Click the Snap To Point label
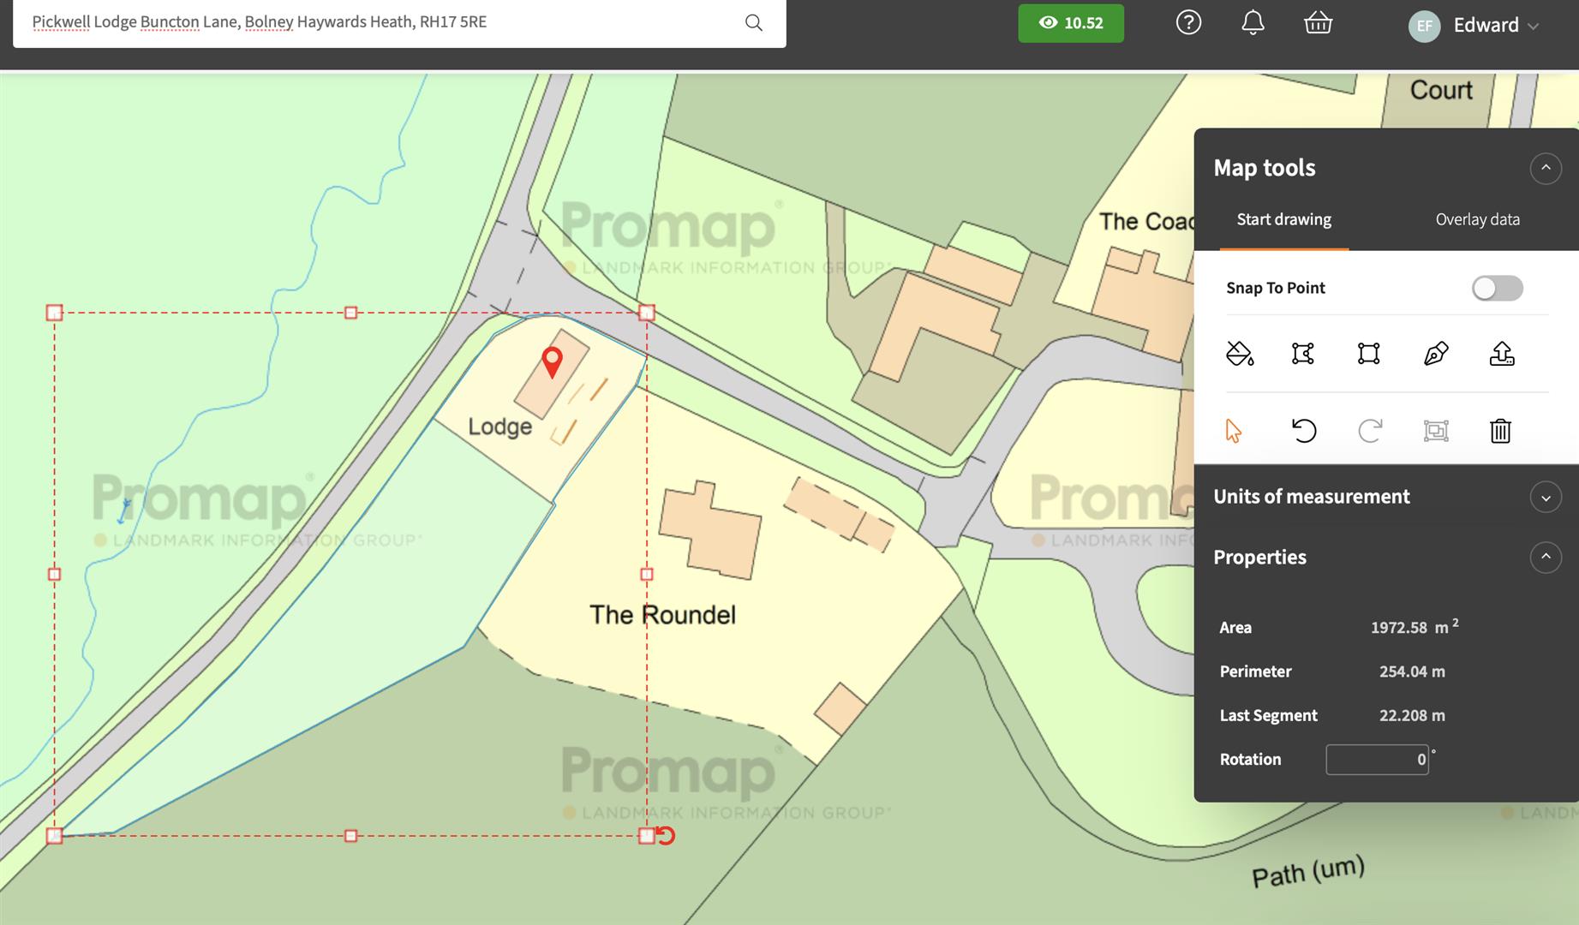The width and height of the screenshot is (1579, 925). (1276, 288)
